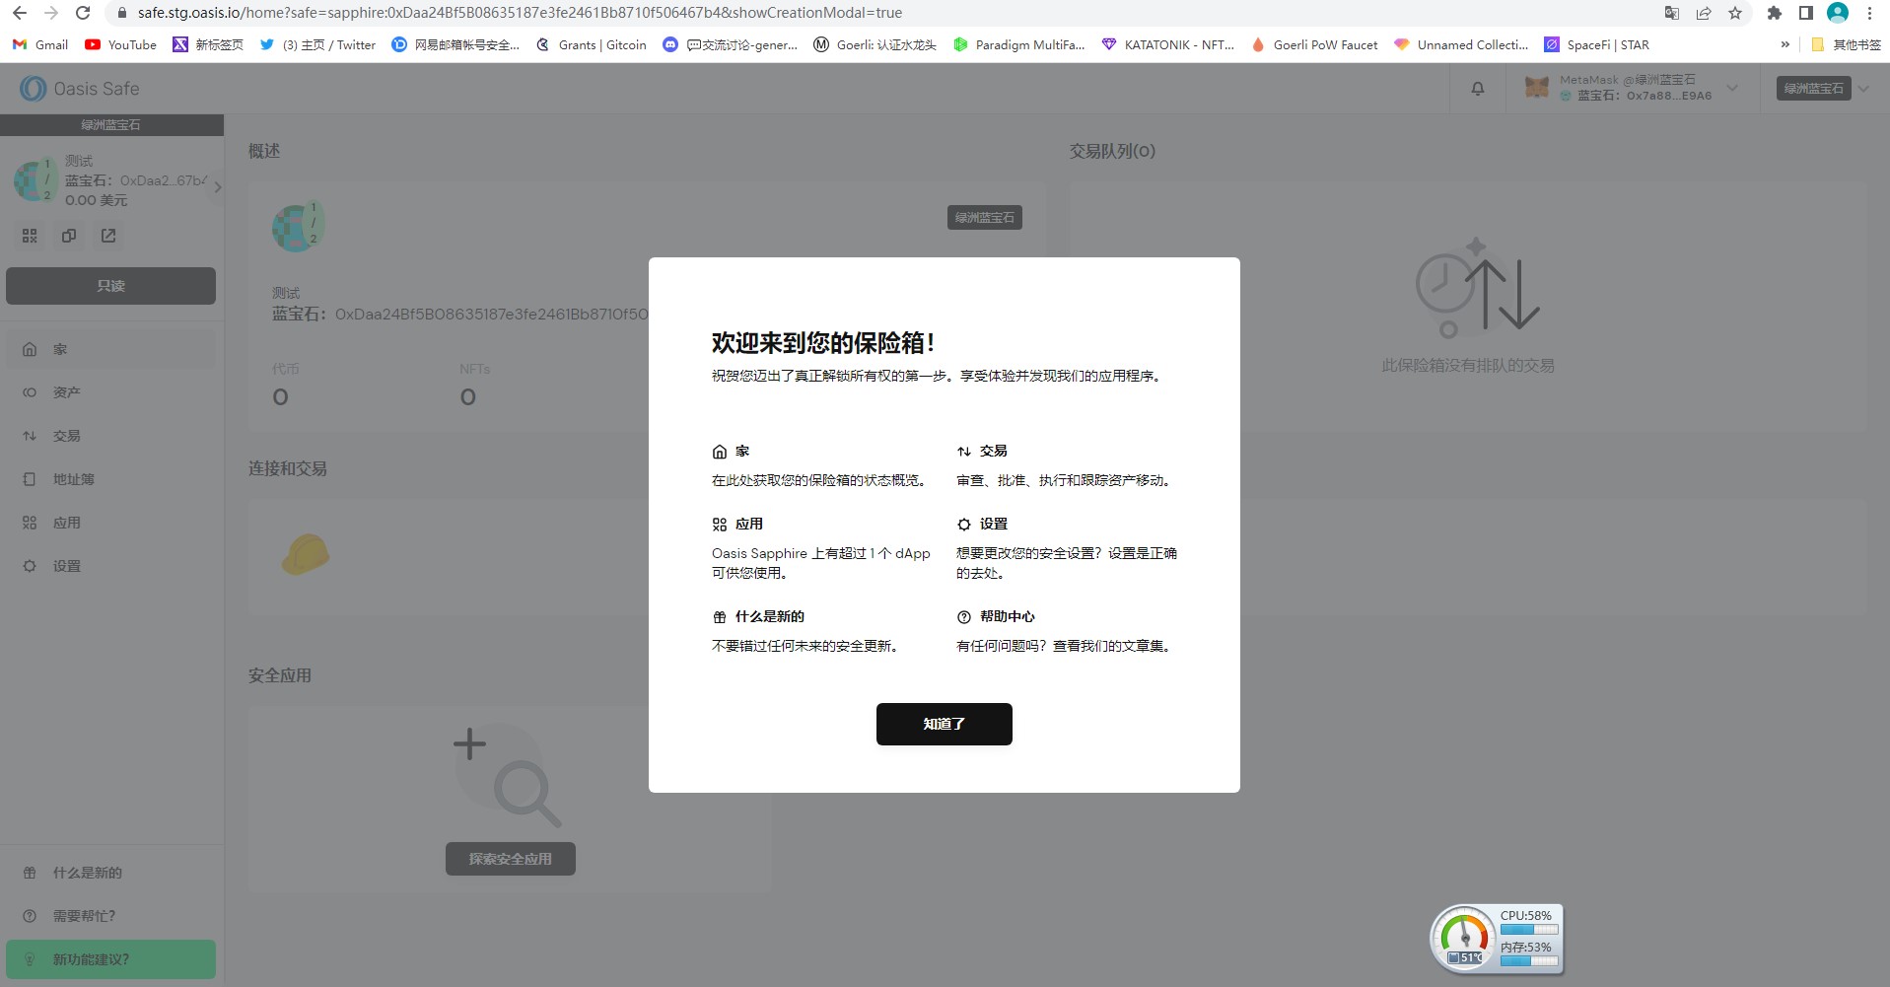This screenshot has width=1890, height=987.
Task: Select the 资产 assets sidebar item
Action: click(110, 392)
